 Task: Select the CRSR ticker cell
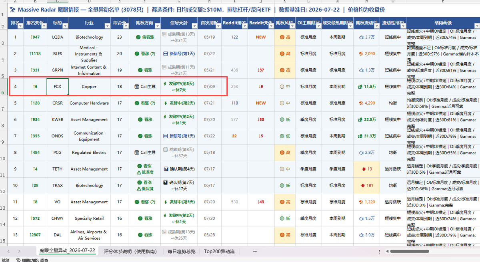pyautogui.click(x=58, y=103)
